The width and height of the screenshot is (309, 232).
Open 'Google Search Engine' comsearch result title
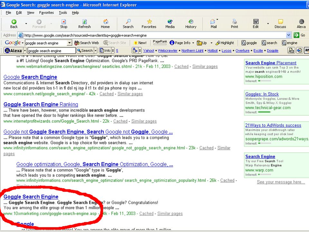pyautogui.click(x=30, y=77)
